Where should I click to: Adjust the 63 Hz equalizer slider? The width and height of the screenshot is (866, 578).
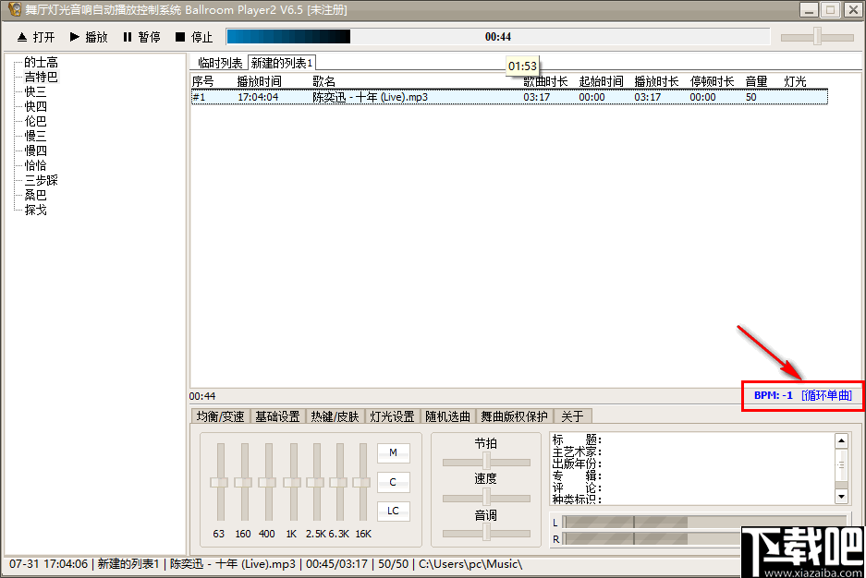pos(220,482)
